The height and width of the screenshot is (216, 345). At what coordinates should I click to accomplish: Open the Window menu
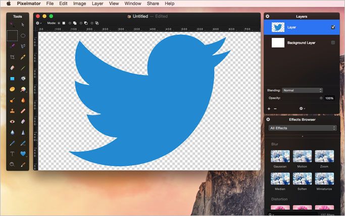(133, 4)
